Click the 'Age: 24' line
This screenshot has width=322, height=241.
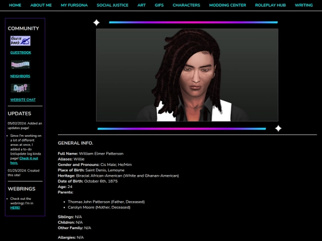[65, 187]
